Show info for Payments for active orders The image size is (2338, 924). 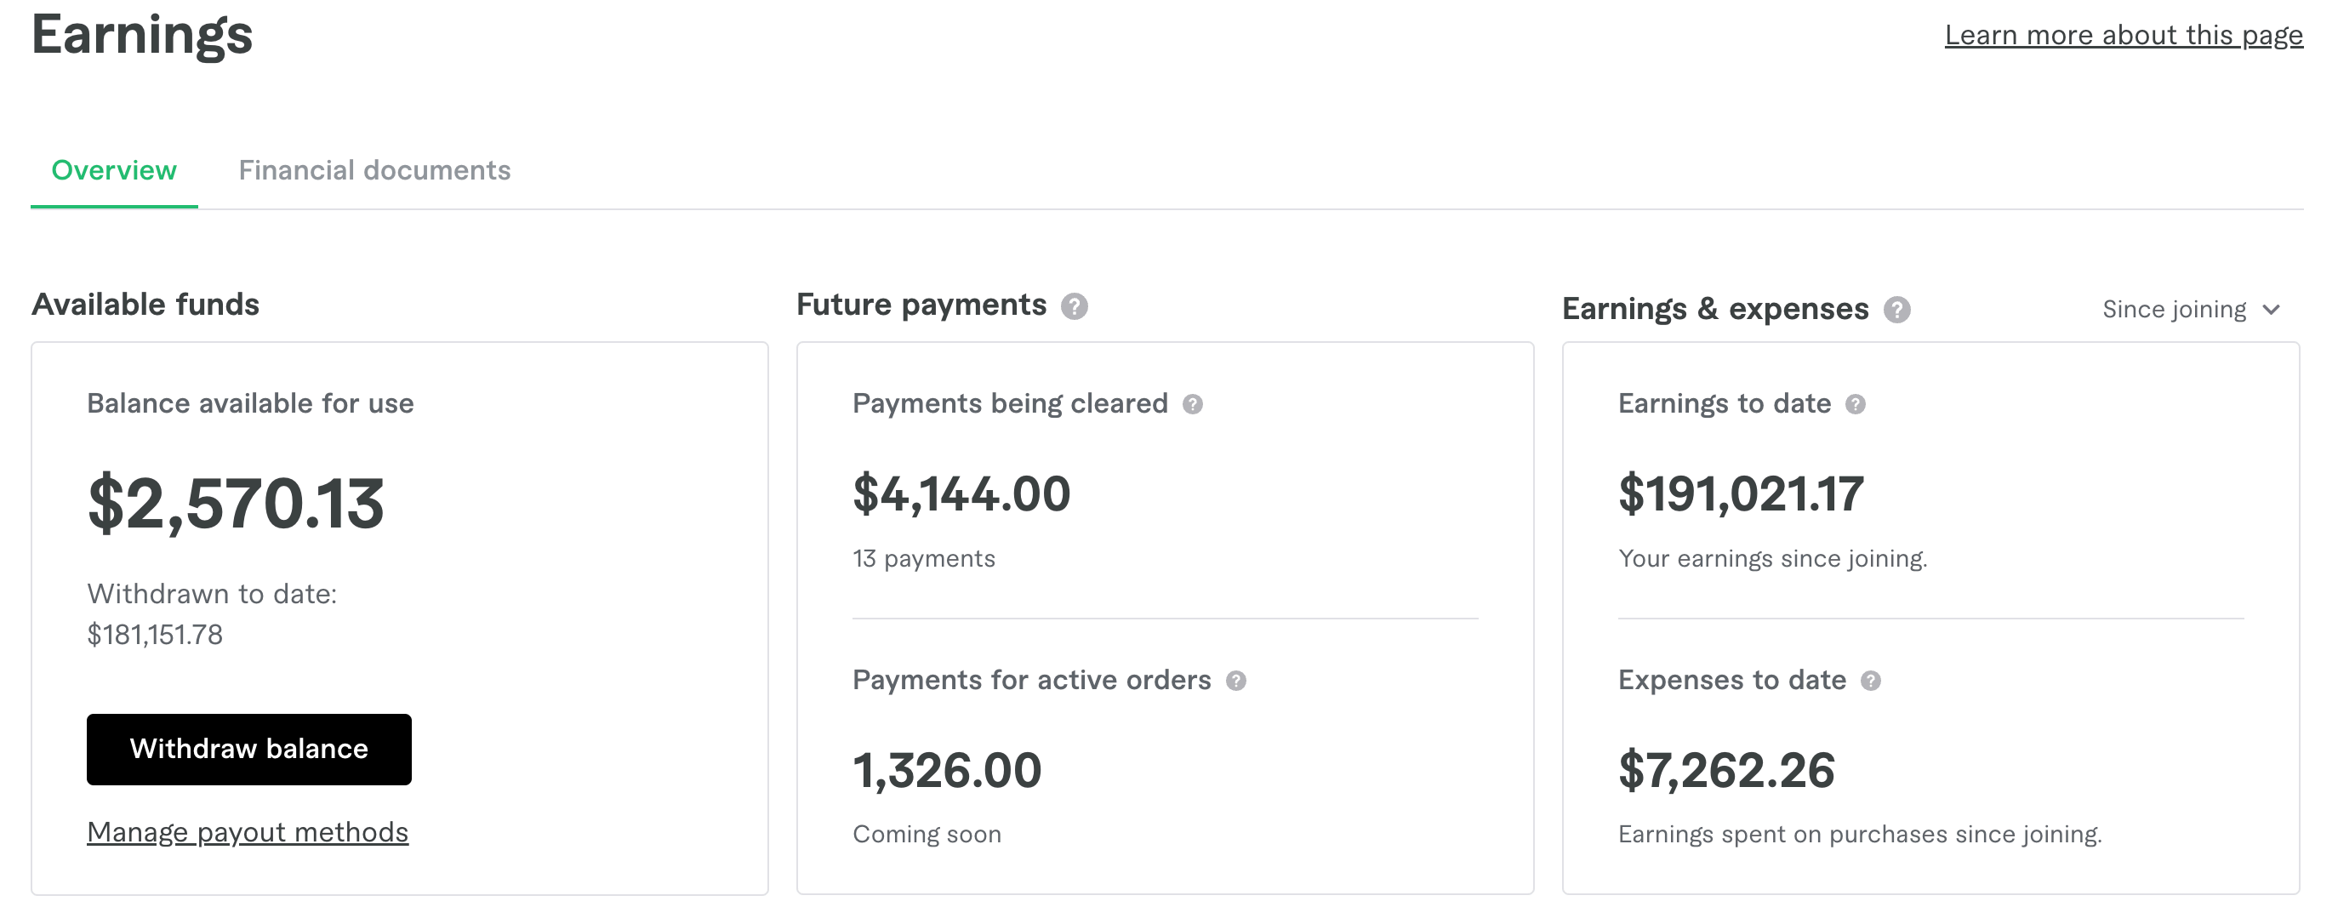point(1236,681)
